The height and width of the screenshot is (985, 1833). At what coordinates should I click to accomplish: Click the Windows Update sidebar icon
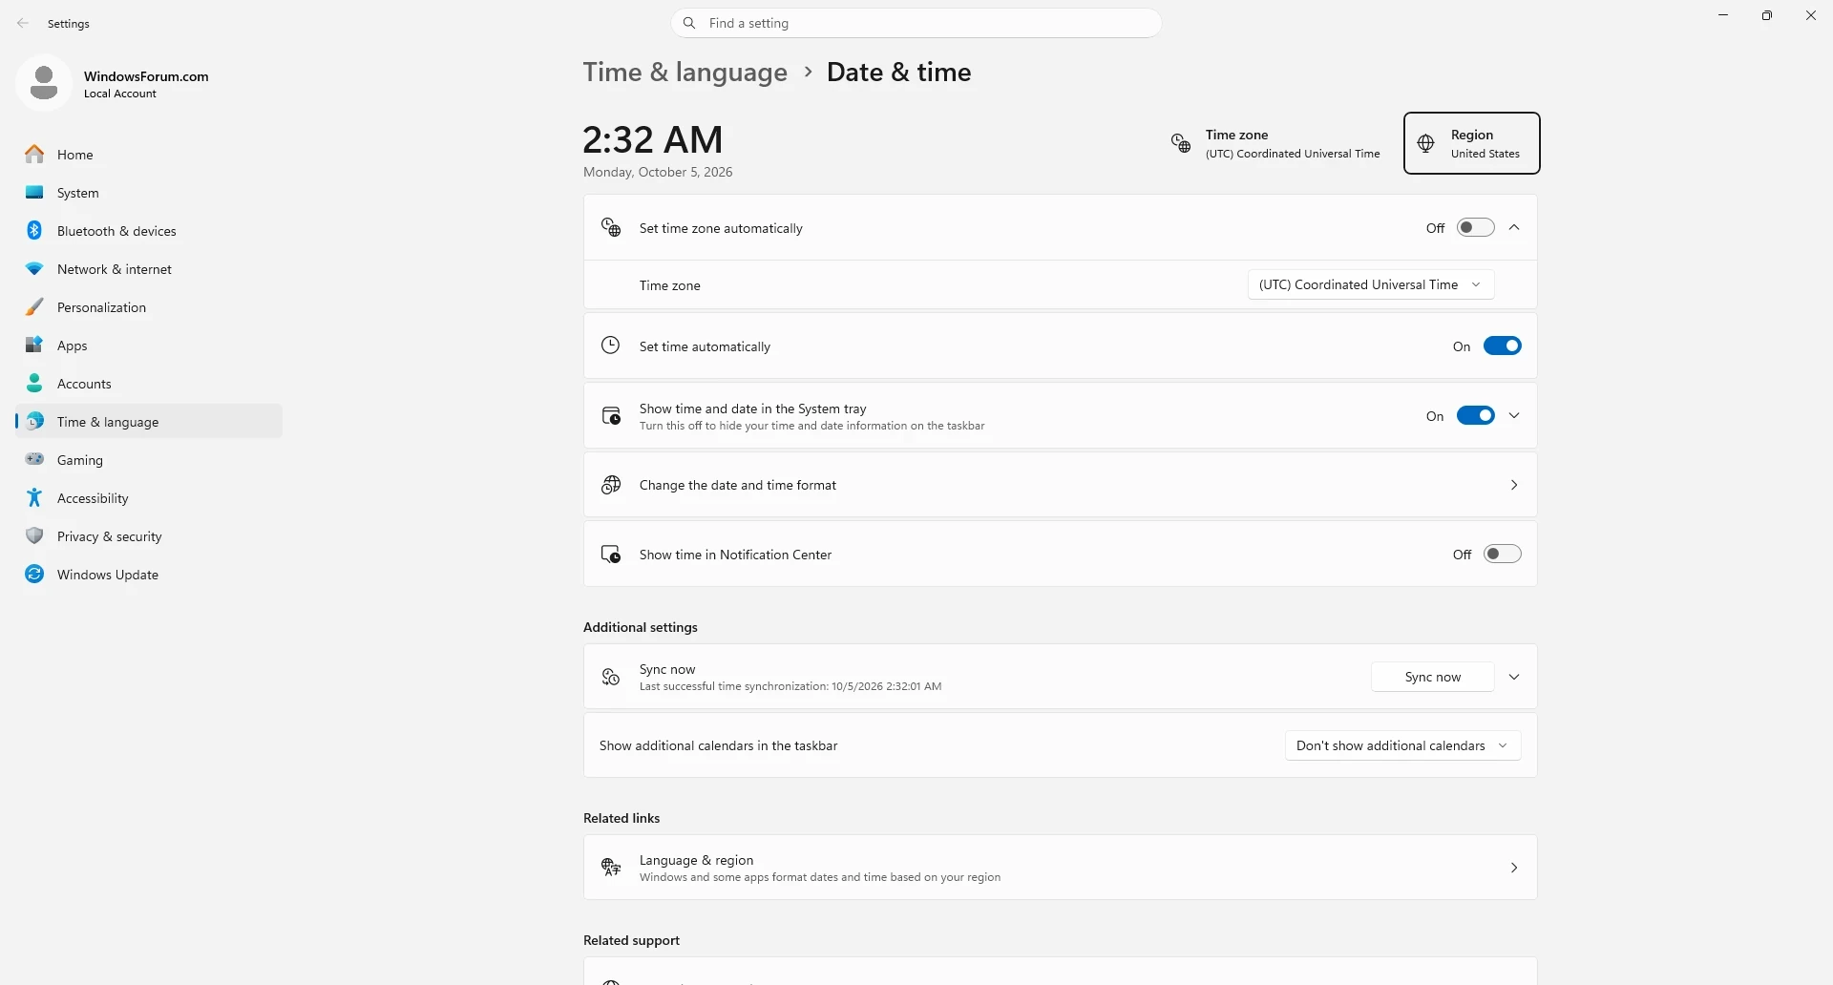pos(34,575)
